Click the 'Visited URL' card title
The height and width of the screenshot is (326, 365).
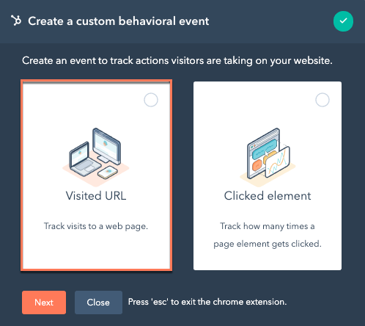96,196
